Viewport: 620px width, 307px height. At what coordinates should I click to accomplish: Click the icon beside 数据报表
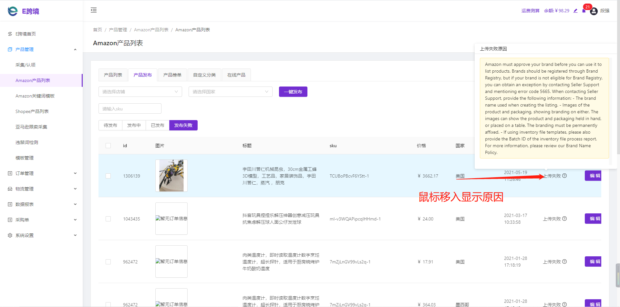[x=10, y=204]
